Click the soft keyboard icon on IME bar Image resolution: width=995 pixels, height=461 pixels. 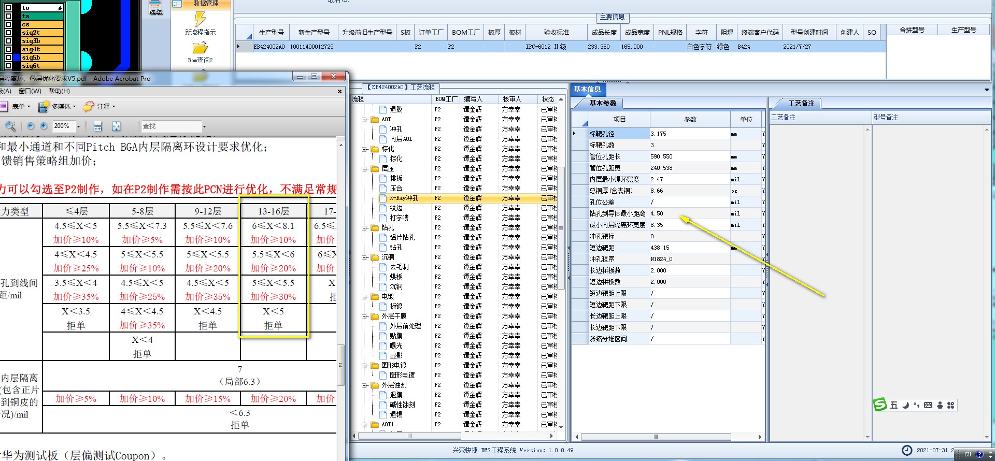click(x=928, y=405)
